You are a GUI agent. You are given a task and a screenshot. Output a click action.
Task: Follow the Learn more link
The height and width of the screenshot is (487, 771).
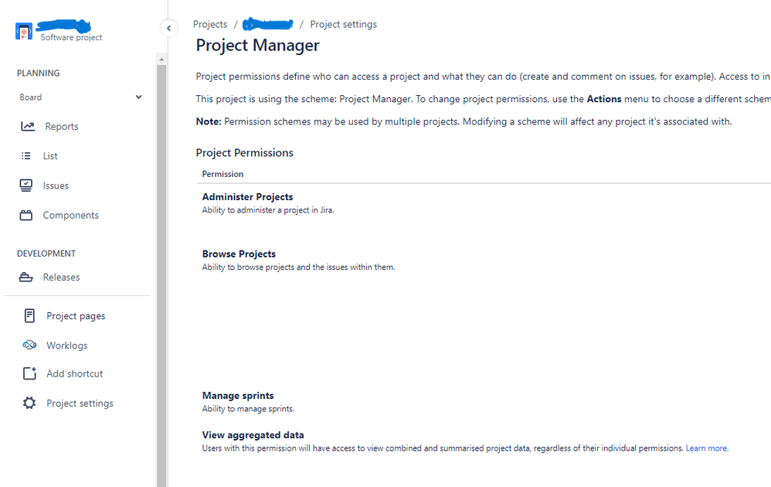point(707,448)
